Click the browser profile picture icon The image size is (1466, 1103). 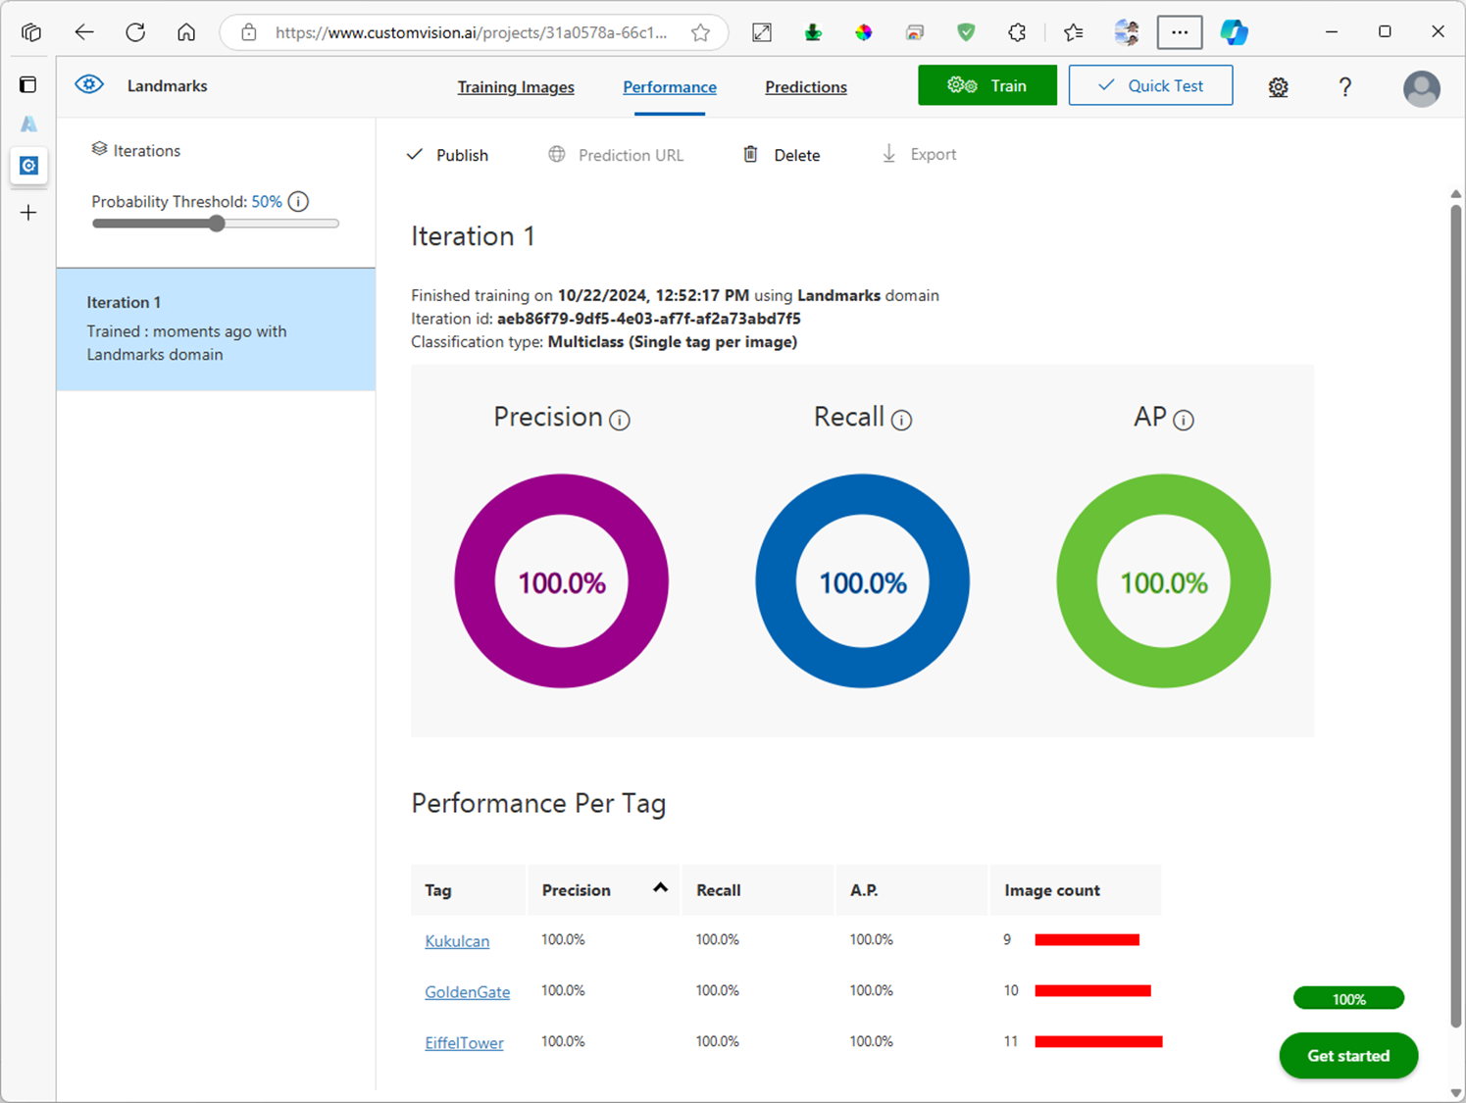point(1127,32)
